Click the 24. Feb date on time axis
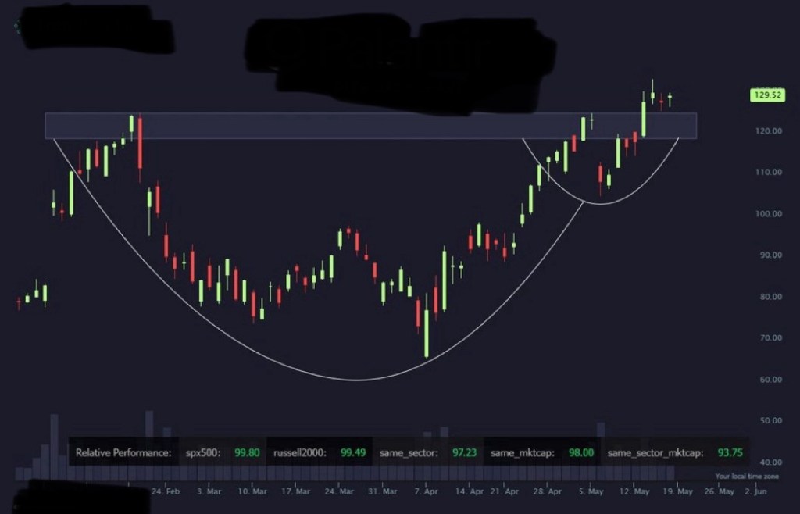Screen dimensions: 800x514 (166, 492)
